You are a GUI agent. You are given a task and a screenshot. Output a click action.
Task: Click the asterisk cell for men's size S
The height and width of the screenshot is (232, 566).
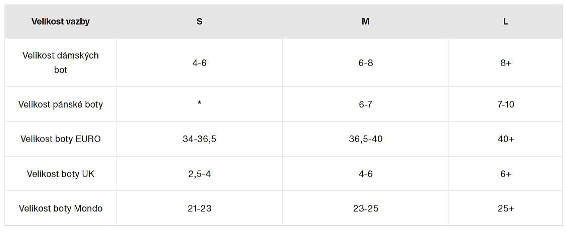point(199,104)
